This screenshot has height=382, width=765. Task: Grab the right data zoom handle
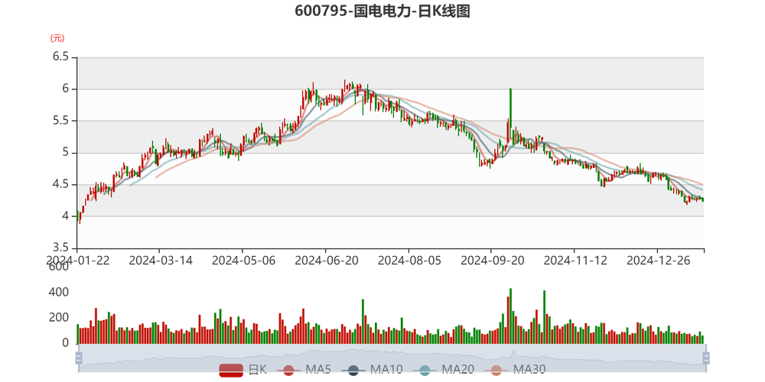click(x=705, y=358)
